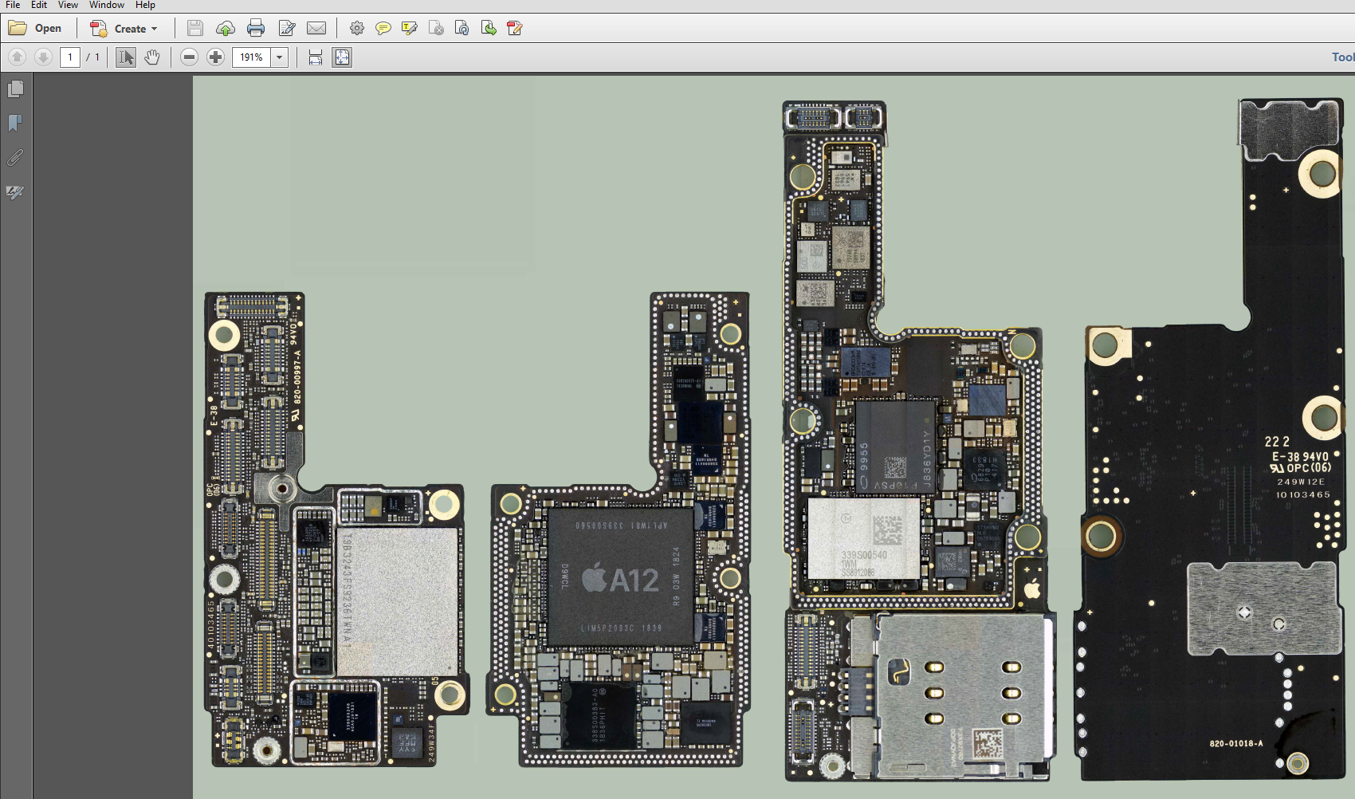This screenshot has height=799, width=1355.
Task: Click the zoom in plus button
Action: 215,57
